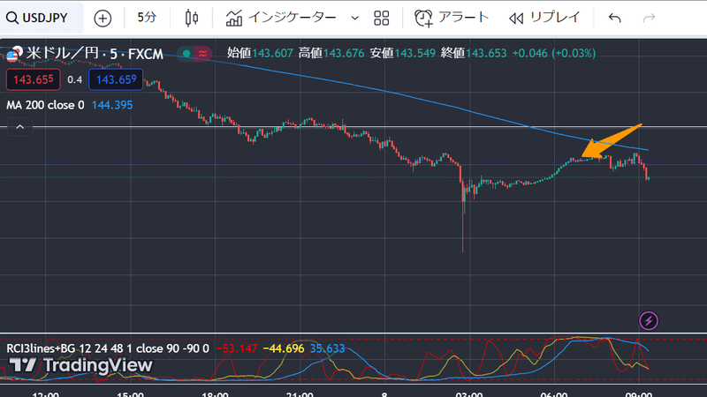This screenshot has width=707, height=397.
Task: Open the purple lightning bolt icon
Action: click(649, 321)
